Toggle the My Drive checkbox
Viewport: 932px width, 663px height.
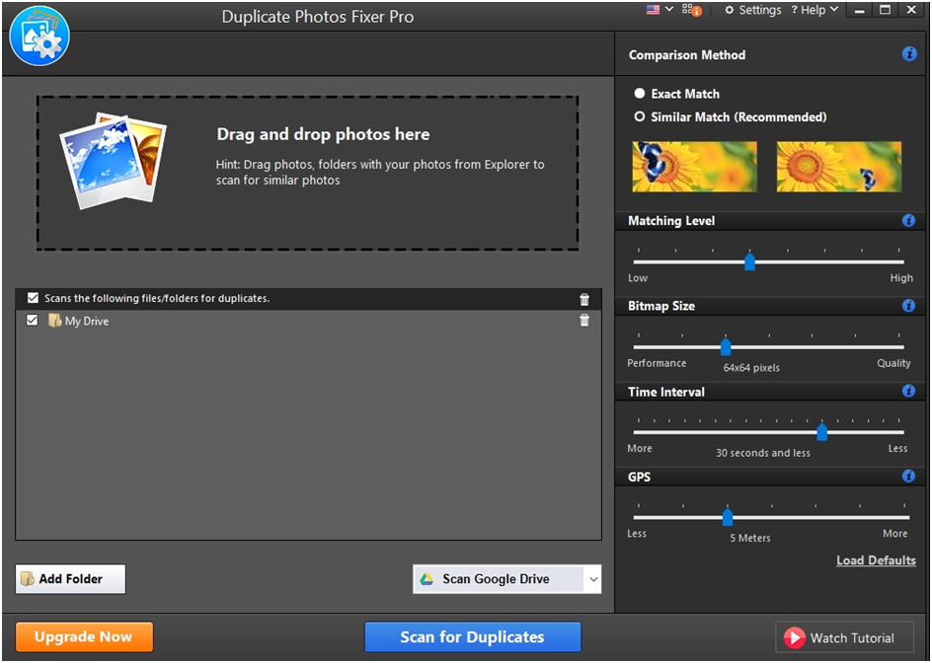tap(33, 321)
